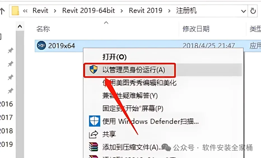Click the 注册机 breadcrumb segment

187,10
